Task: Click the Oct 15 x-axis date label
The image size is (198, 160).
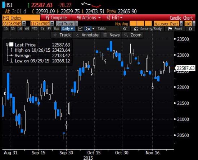Action: tap(94, 153)
